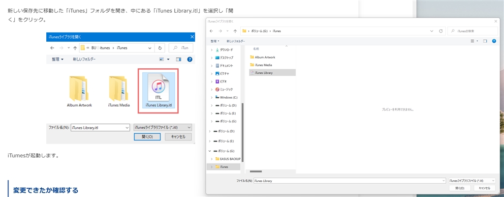Click the iTun search box in tutorial image
This screenshot has width=504, height=197.
click(x=181, y=48)
